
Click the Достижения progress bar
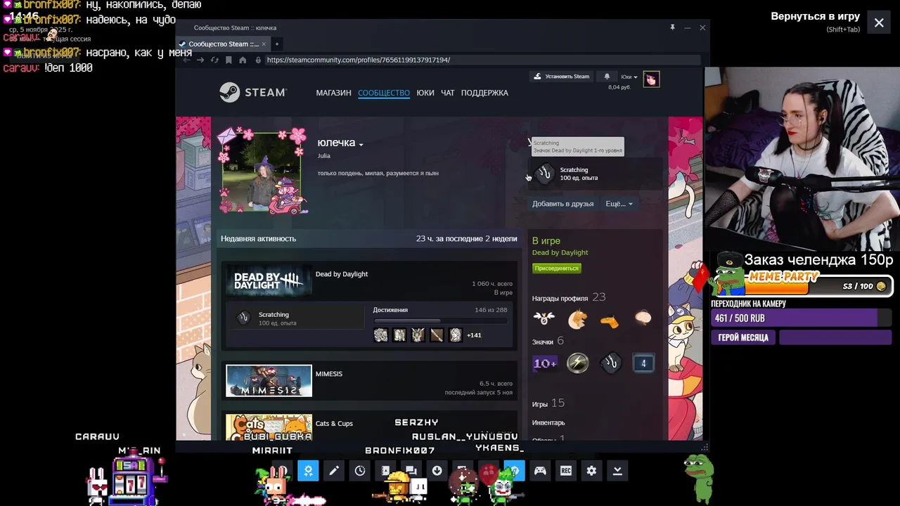click(440, 320)
